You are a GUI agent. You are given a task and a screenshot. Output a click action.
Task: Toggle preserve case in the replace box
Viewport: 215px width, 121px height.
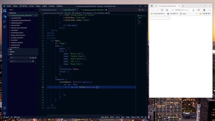click(x=33, y=61)
